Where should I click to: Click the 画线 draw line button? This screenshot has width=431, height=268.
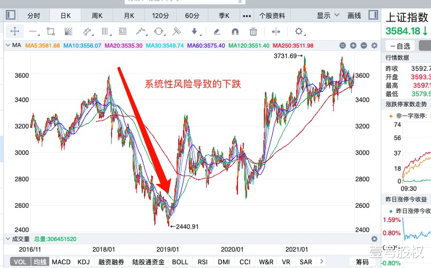tap(354, 16)
